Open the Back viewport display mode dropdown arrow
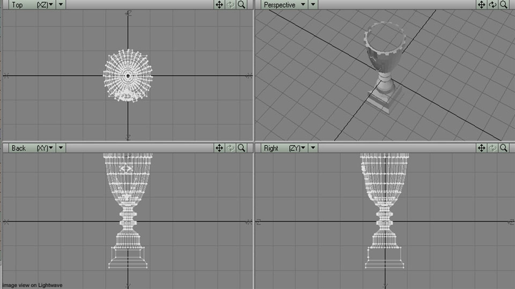Screen dimensions: 515x289 tap(61, 148)
